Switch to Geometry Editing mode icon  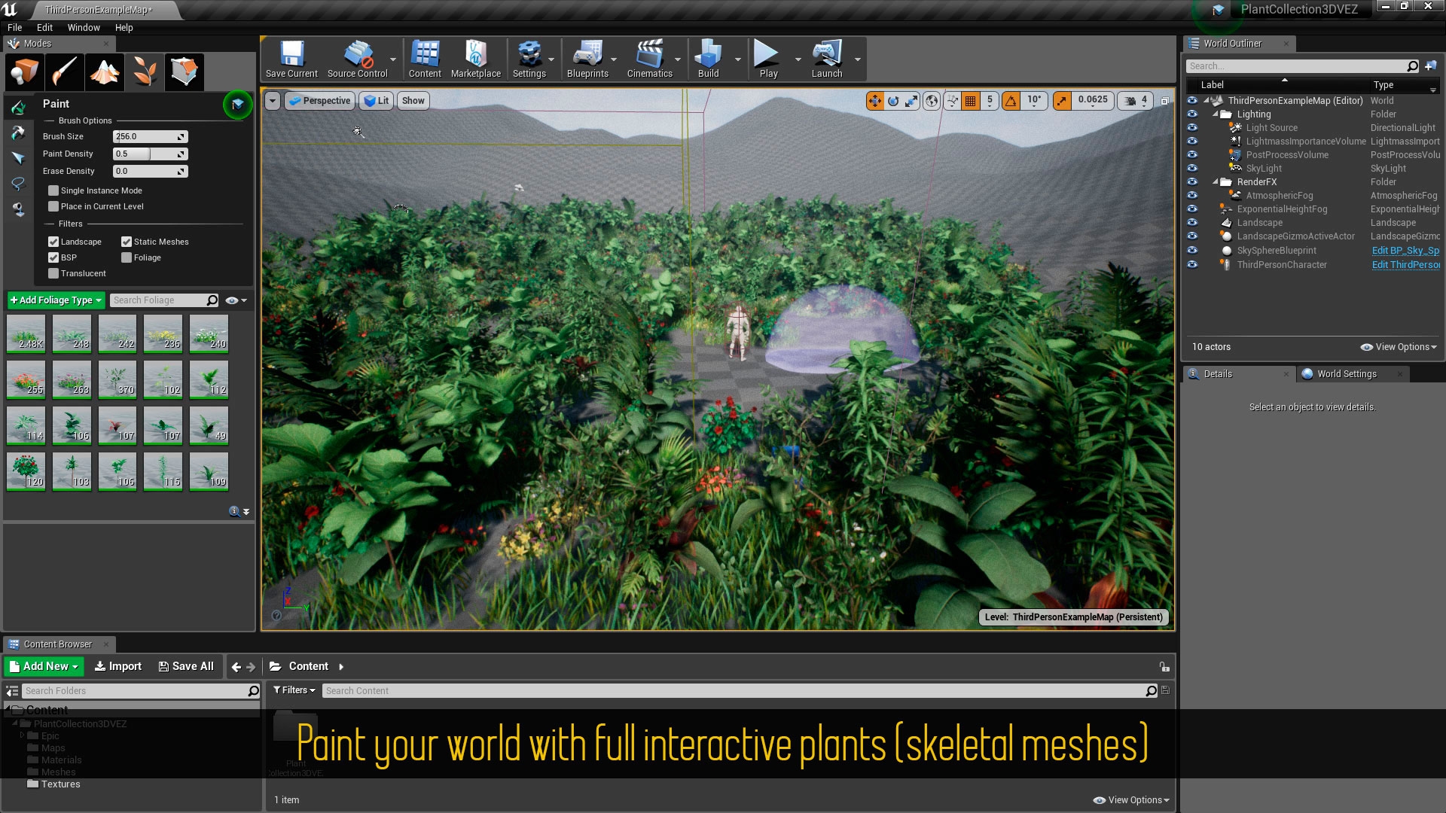pos(185,72)
